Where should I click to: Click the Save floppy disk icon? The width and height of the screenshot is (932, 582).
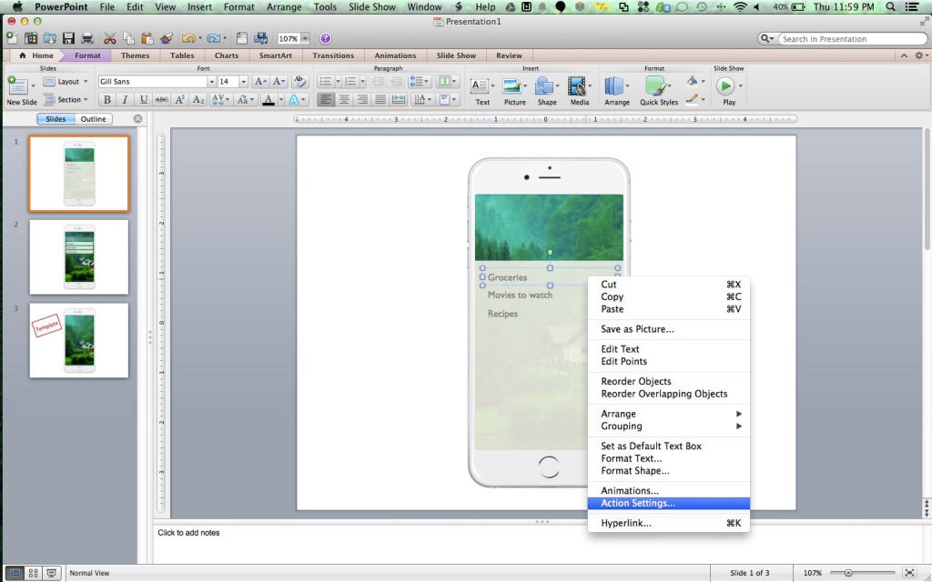[68, 38]
